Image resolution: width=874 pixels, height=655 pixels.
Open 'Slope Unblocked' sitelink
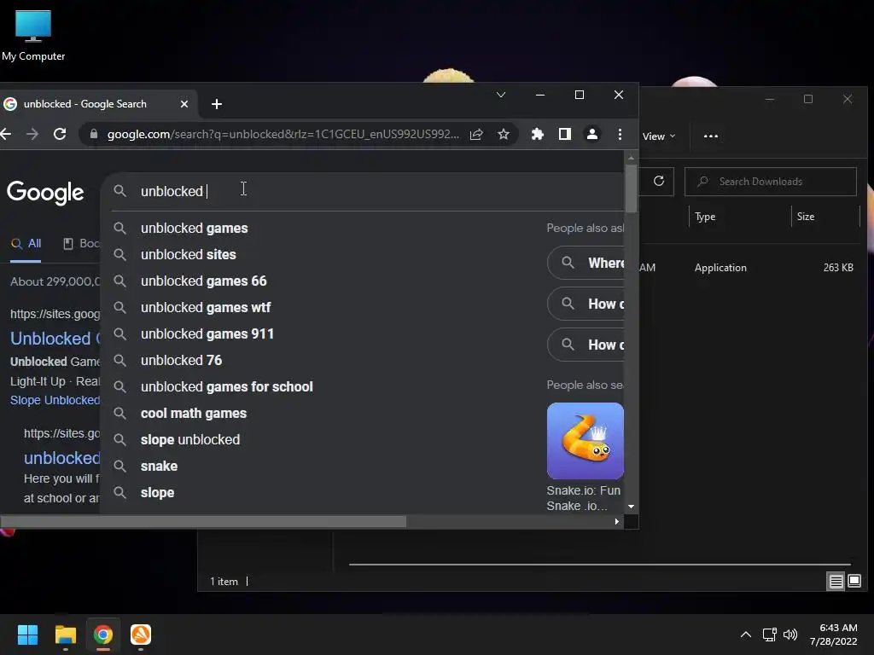[55, 400]
